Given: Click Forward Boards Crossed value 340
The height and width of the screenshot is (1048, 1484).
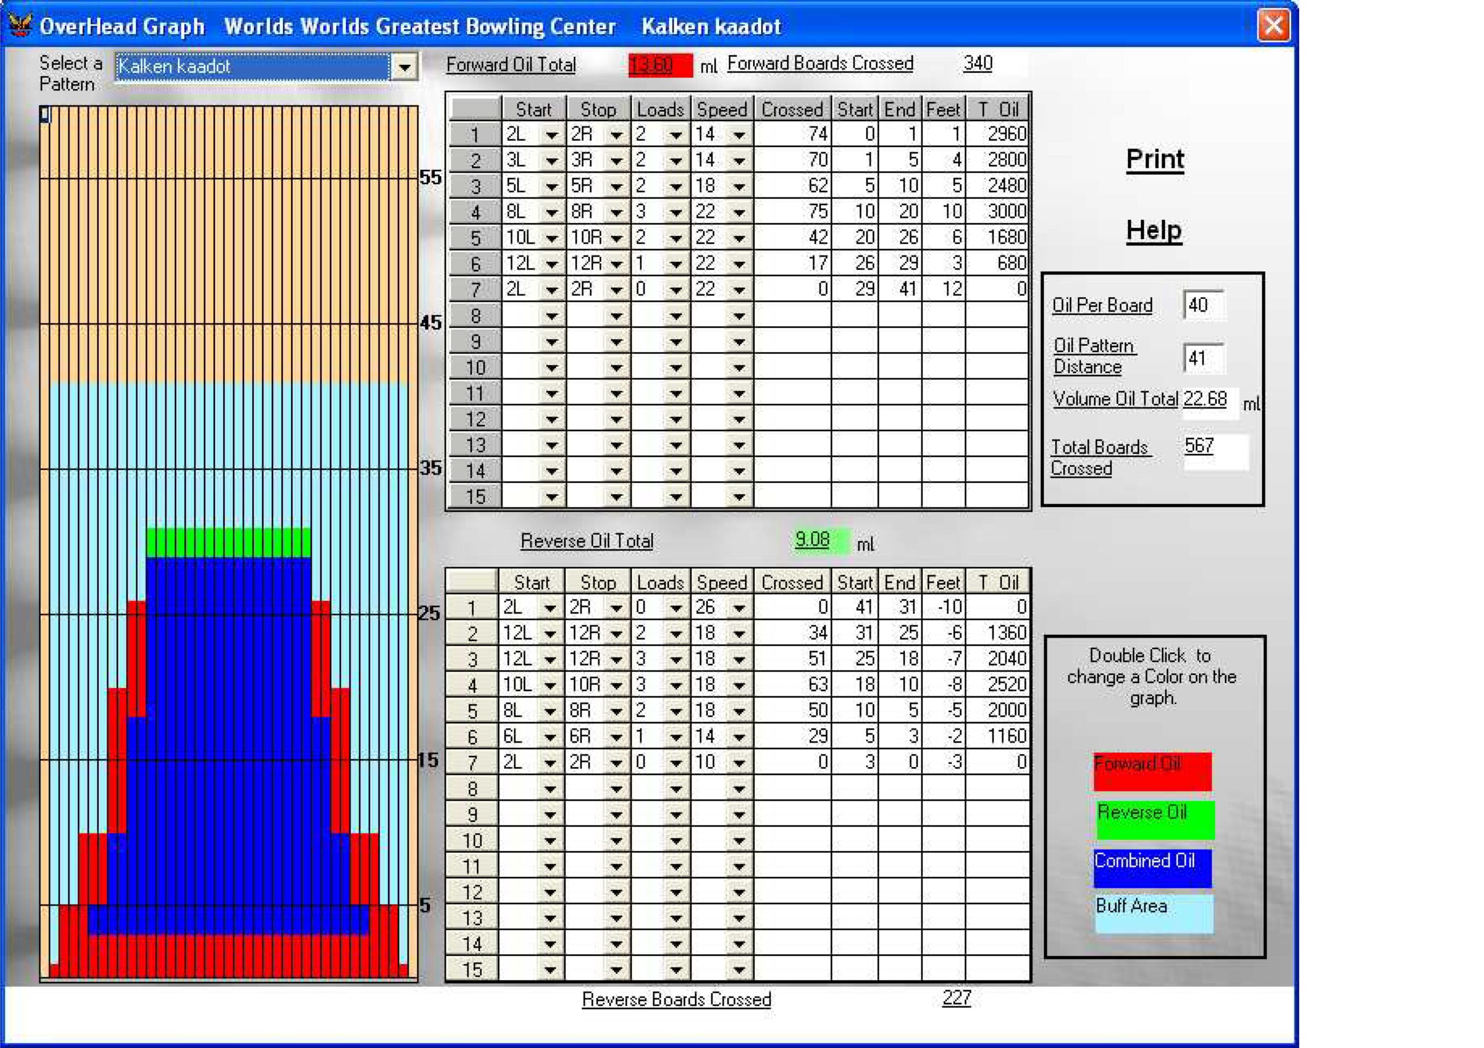Looking at the screenshot, I should pyautogui.click(x=977, y=63).
